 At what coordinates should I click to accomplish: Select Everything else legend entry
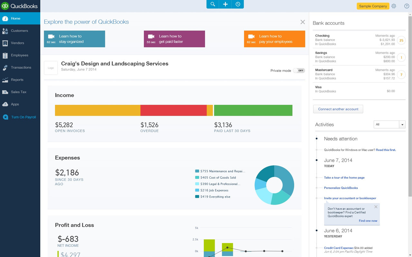click(213, 197)
